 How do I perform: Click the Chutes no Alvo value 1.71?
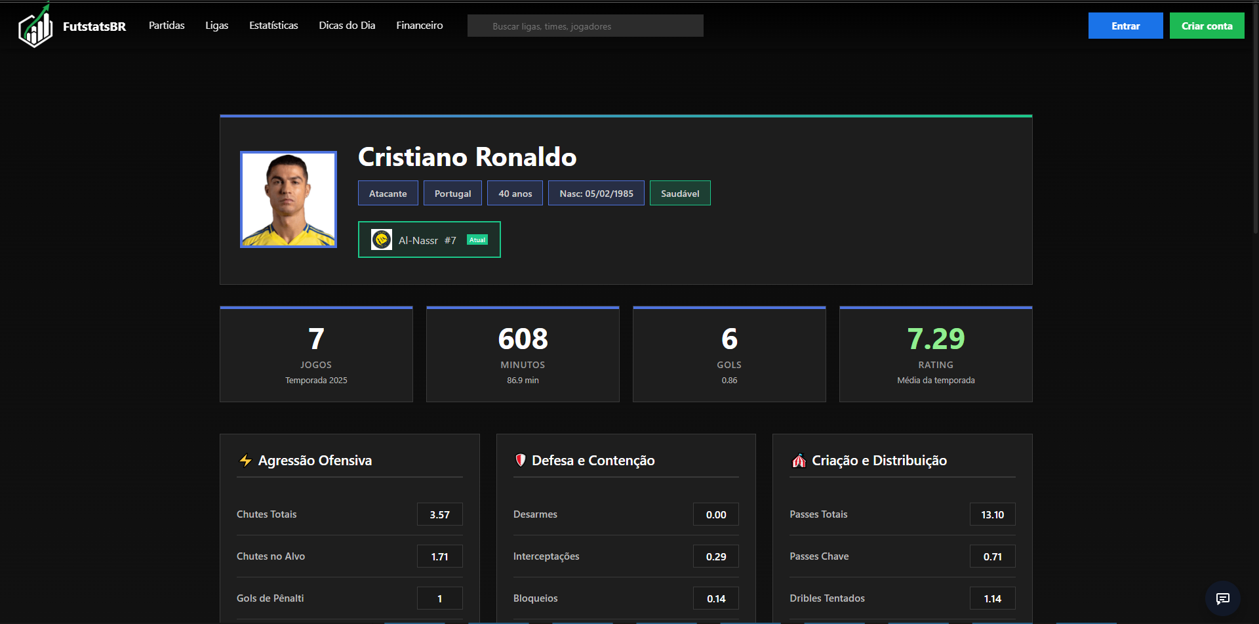(440, 556)
